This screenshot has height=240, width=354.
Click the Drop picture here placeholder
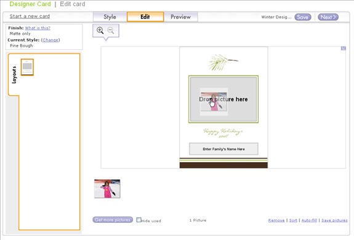[223, 99]
